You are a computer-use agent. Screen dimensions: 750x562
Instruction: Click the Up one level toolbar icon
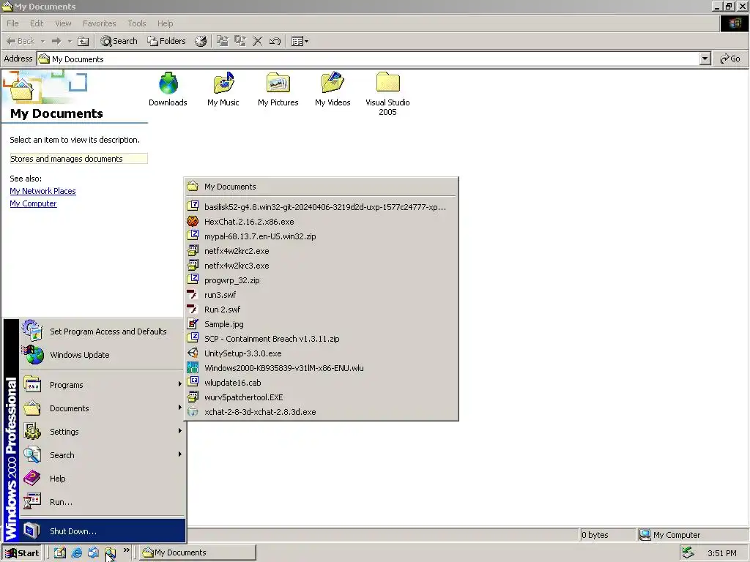click(x=83, y=41)
